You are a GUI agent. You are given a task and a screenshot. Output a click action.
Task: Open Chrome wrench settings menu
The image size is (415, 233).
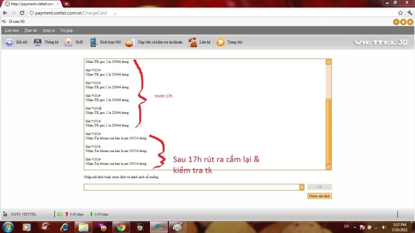pyautogui.click(x=409, y=13)
